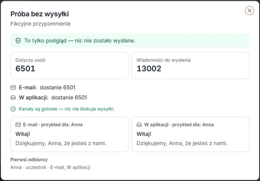Click envelope icon beside E-mail: dostanie 6501

13,87
